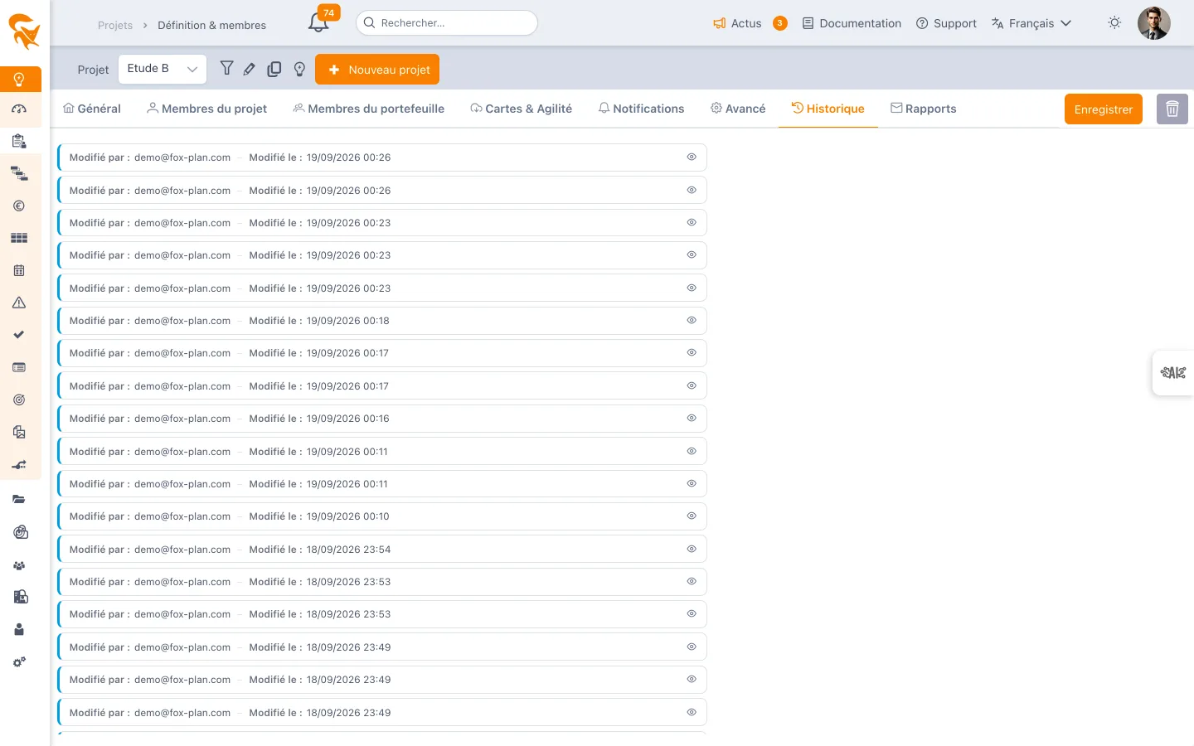This screenshot has width=1194, height=746.
Task: View the 19/09/2026 00:16 history entry eye
Action: pyautogui.click(x=692, y=419)
